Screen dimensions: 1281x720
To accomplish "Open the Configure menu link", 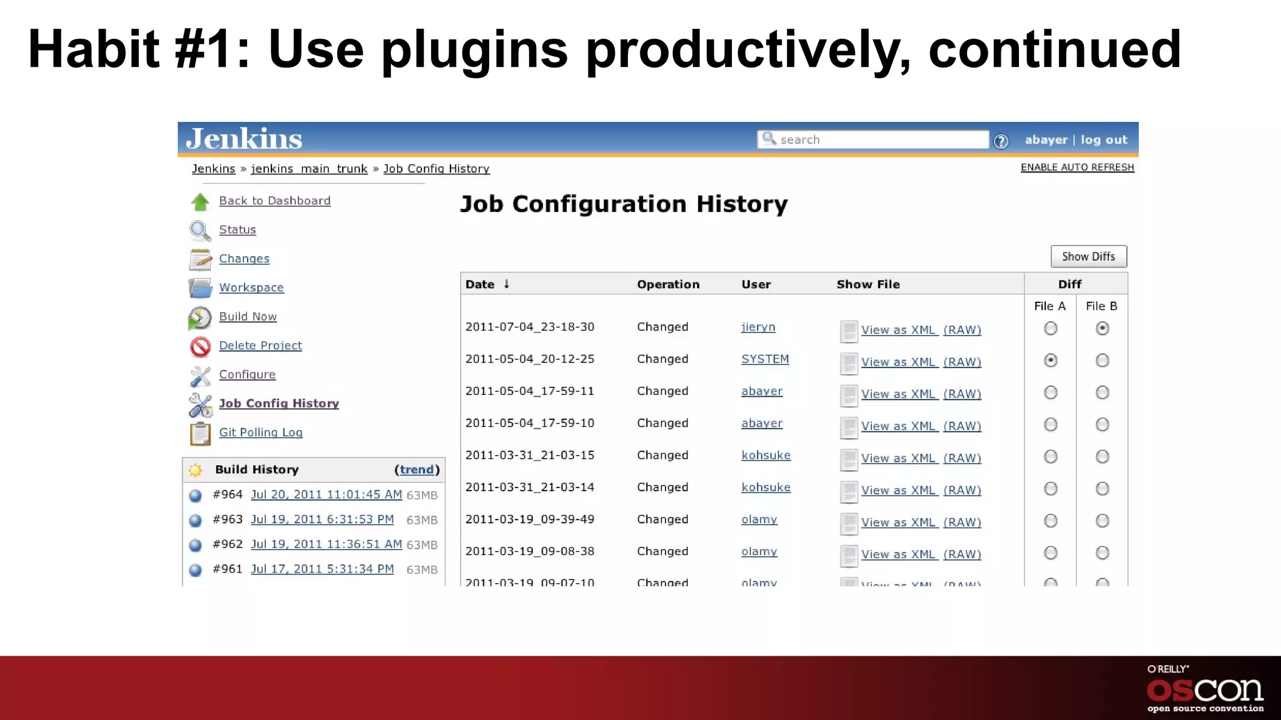I will click(x=247, y=374).
